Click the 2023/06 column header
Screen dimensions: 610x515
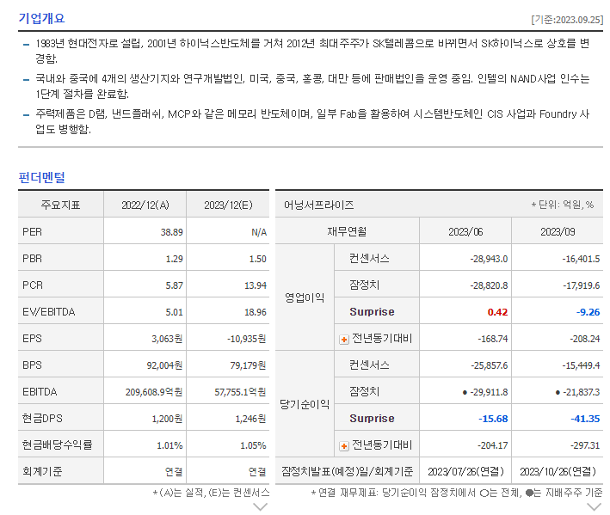(x=465, y=232)
